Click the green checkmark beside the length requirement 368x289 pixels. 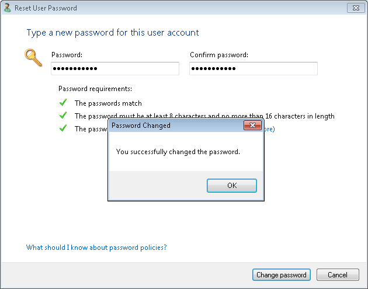click(63, 116)
